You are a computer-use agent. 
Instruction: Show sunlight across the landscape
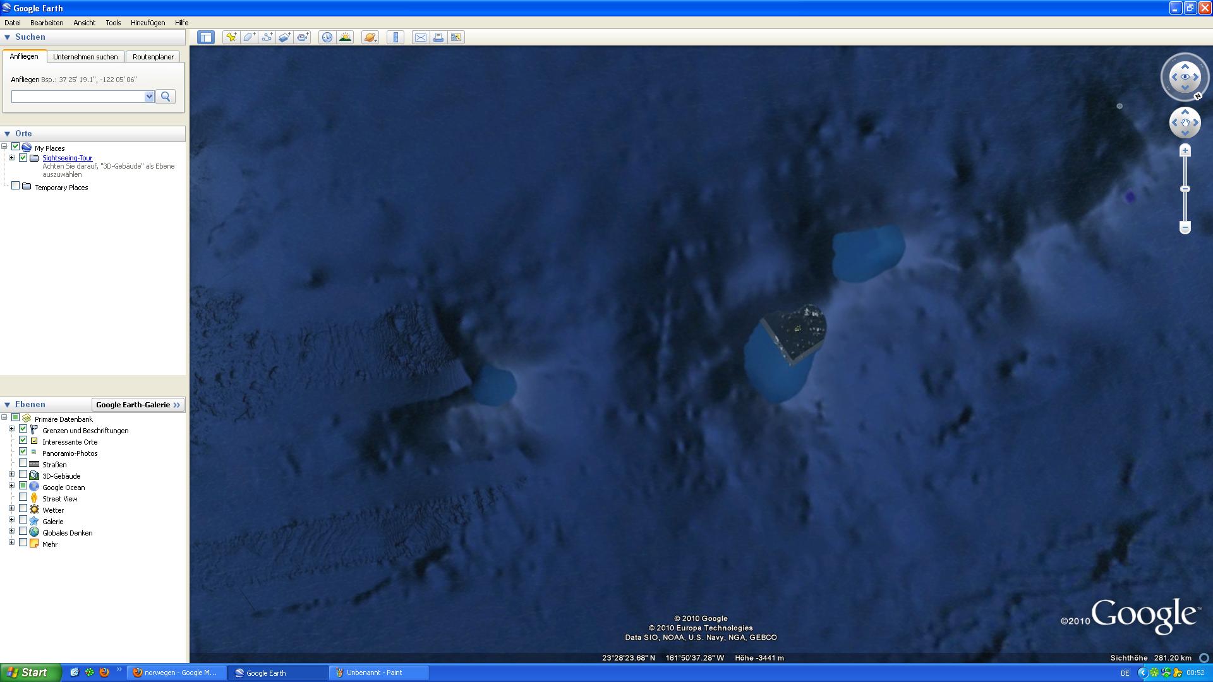345,37
